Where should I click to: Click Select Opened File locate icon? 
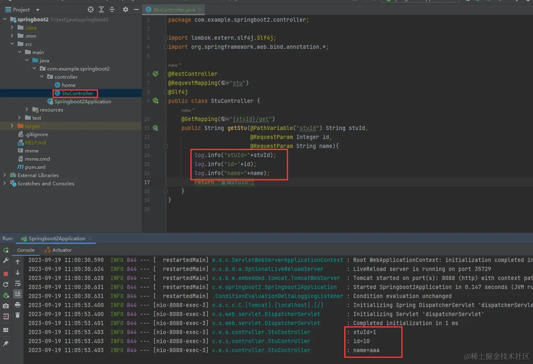tap(91, 9)
